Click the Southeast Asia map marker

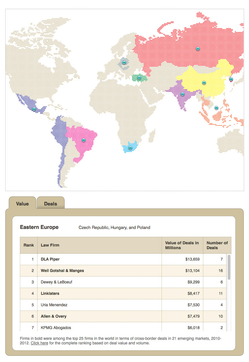coord(216,108)
